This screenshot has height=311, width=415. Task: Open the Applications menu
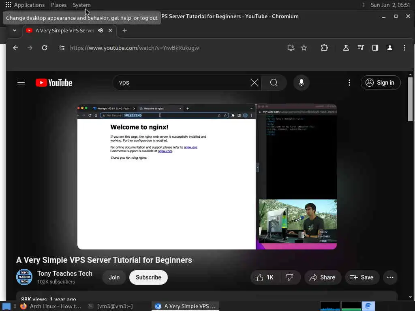pos(25,5)
